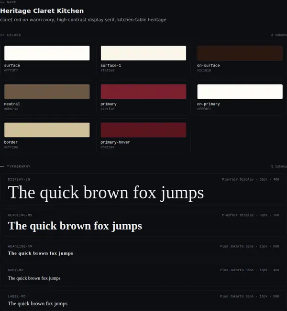Click the HEADLINE-SM label

(20, 246)
